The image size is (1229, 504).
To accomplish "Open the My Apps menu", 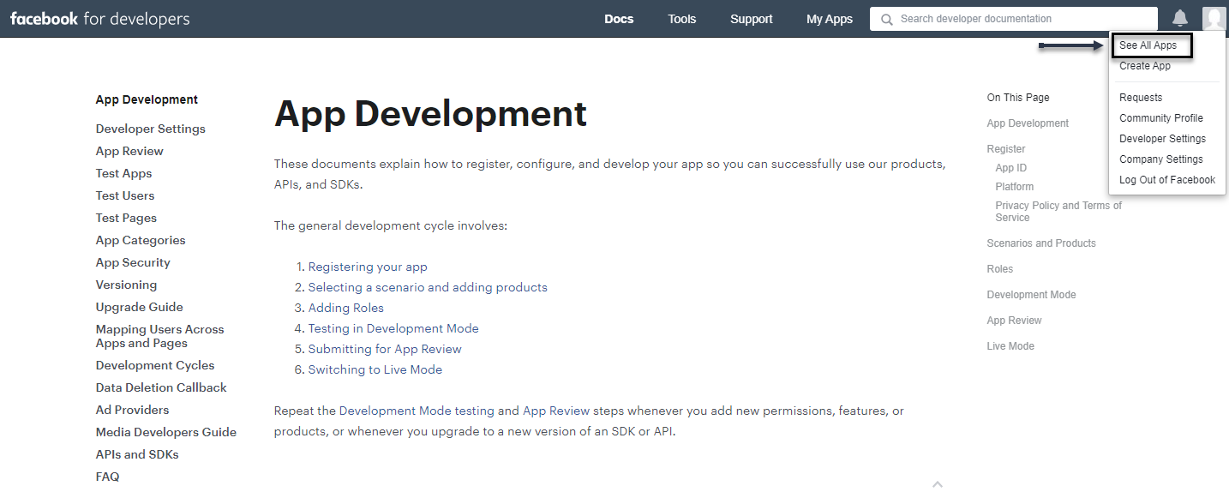I will click(x=830, y=19).
